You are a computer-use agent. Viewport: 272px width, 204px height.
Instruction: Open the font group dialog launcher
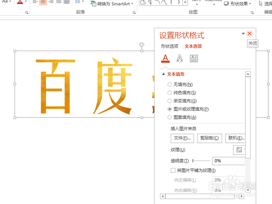point(27,13)
